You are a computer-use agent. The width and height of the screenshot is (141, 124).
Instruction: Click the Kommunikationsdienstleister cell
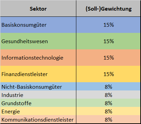point(38,120)
